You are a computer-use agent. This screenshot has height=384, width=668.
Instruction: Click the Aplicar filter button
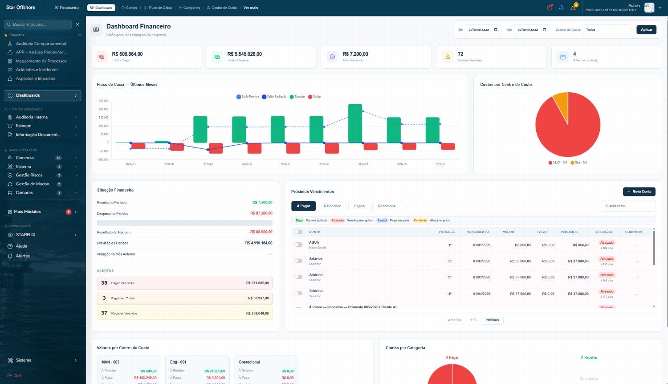click(x=647, y=30)
